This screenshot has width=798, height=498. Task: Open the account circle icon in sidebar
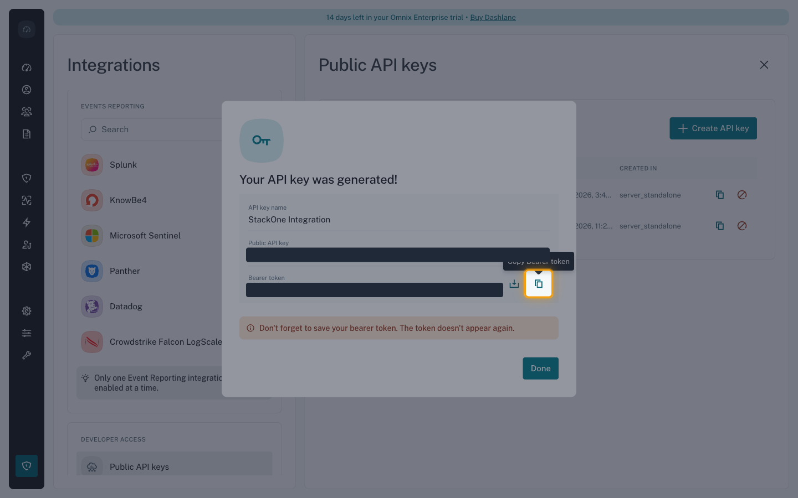[27, 90]
